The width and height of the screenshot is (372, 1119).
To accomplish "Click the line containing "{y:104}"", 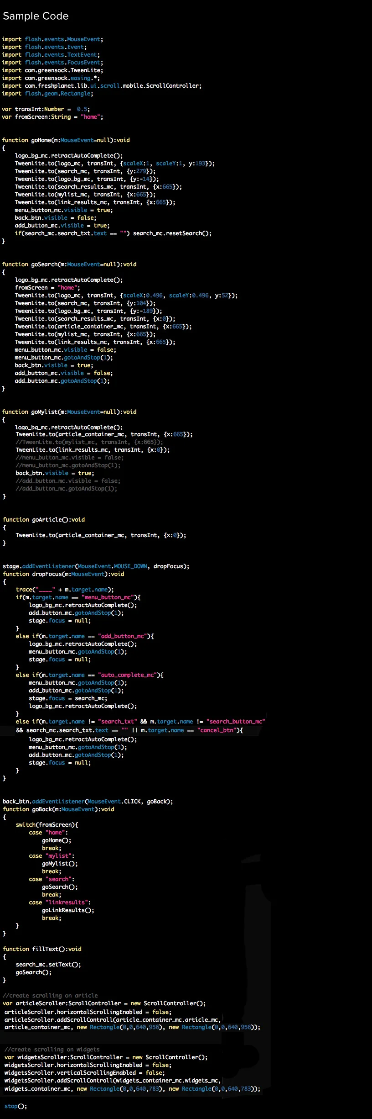I will 85,303.
